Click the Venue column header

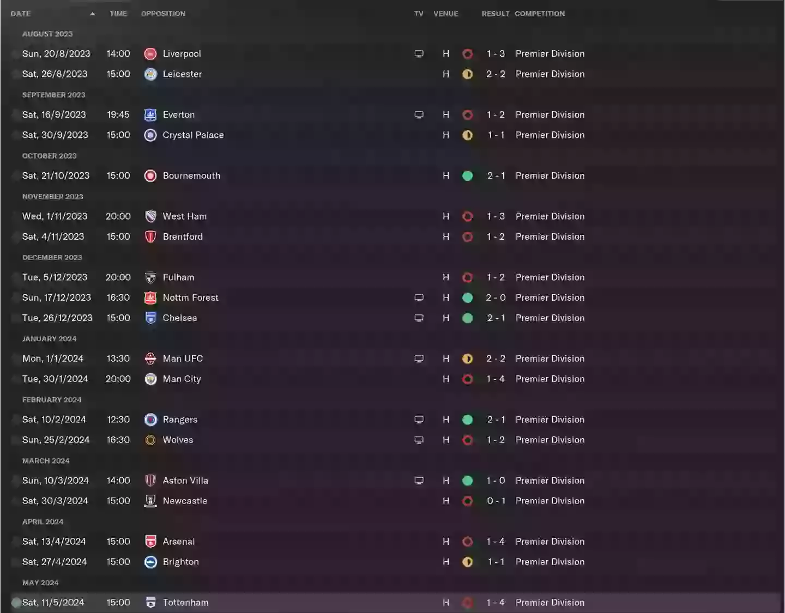(x=445, y=14)
